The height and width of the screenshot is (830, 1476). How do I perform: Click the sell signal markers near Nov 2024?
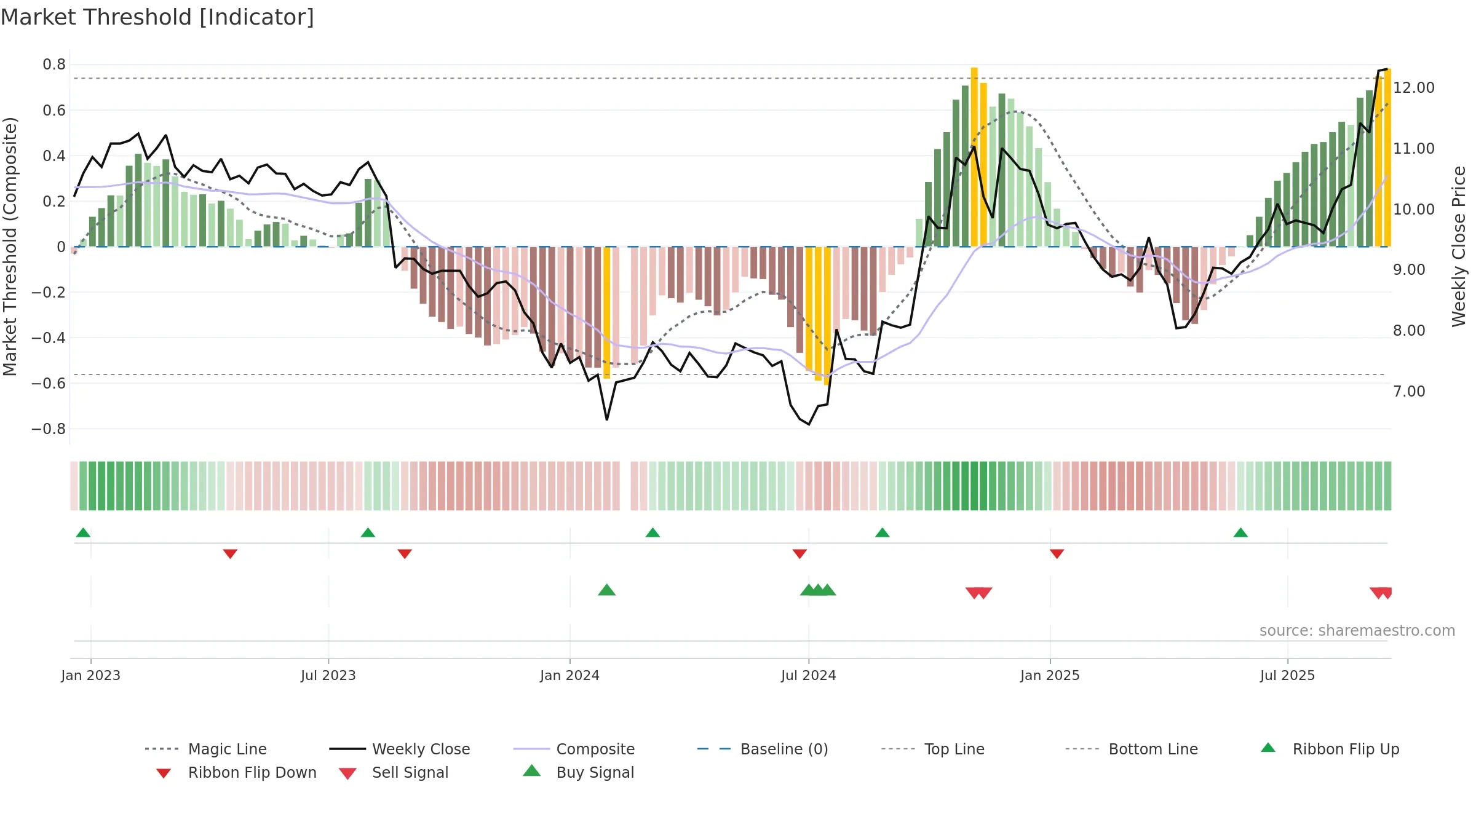(979, 593)
